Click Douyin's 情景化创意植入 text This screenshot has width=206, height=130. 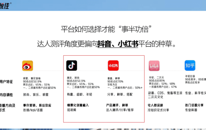(x=78, y=105)
